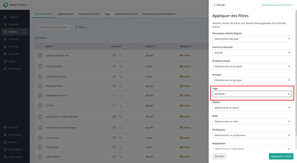
Task: Click the phone icon for merge test sepa mandate
Action: (x=121, y=128)
